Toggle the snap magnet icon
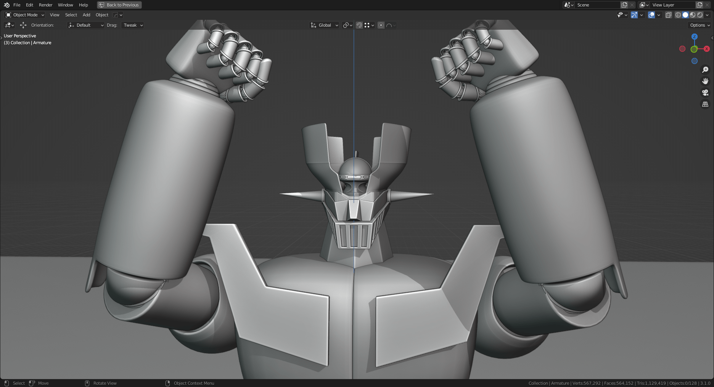Viewport: 714px width, 387px height. [x=359, y=25]
